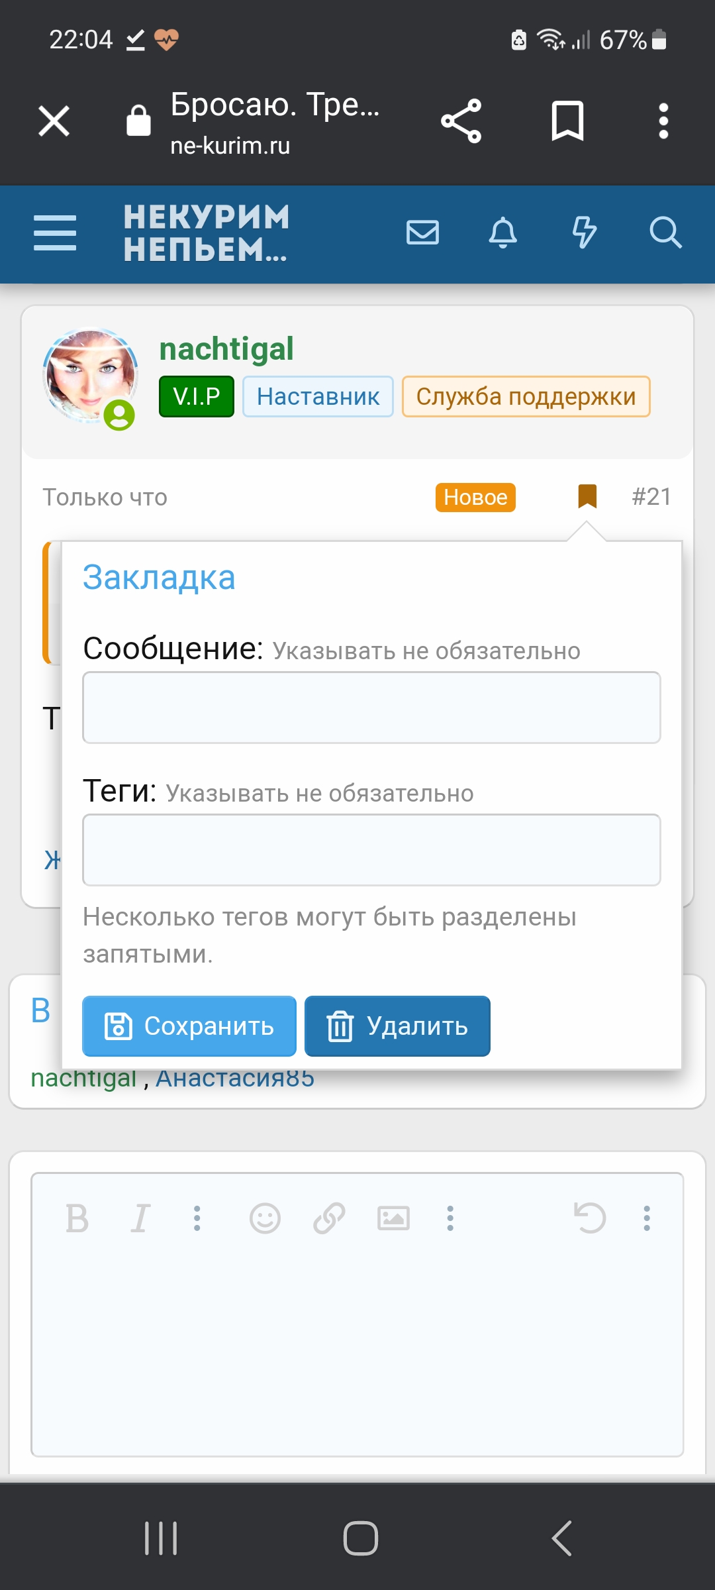Click the Закладка popup title
715x1590 pixels.
(159, 578)
